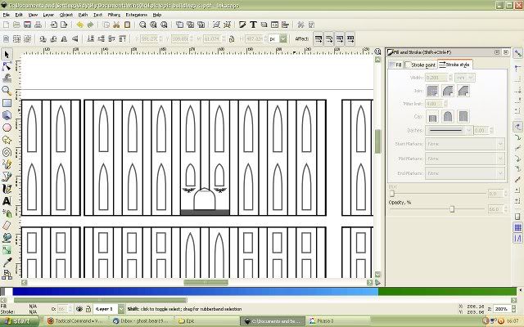Switch to the Fill tab
The height and width of the screenshot is (327, 524).
pyautogui.click(x=395, y=65)
